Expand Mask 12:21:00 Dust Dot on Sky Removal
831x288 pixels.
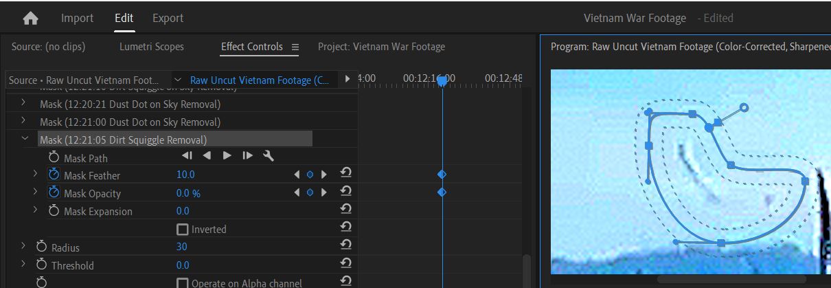[23, 121]
